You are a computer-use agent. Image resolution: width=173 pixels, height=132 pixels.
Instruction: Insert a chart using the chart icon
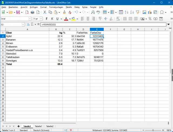point(149,12)
